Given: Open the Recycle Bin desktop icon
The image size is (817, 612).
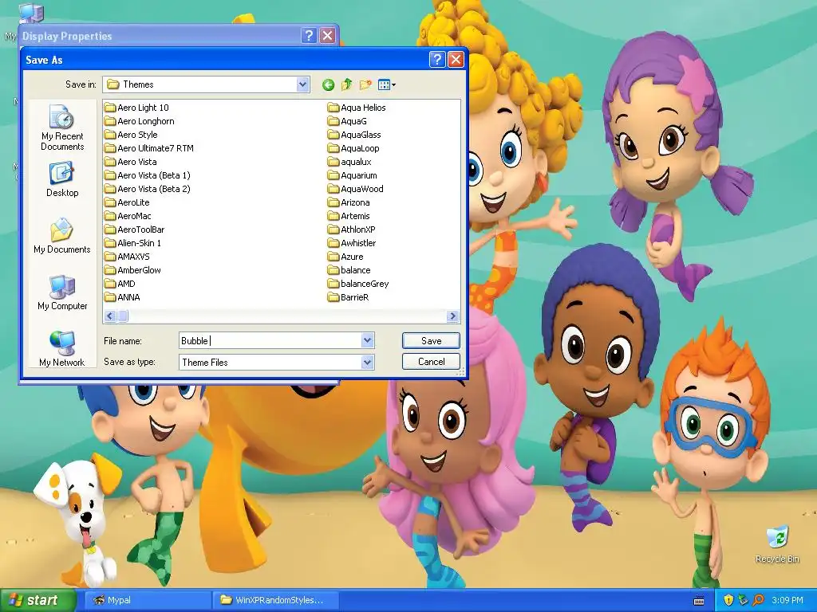Looking at the screenshot, I should (x=777, y=544).
